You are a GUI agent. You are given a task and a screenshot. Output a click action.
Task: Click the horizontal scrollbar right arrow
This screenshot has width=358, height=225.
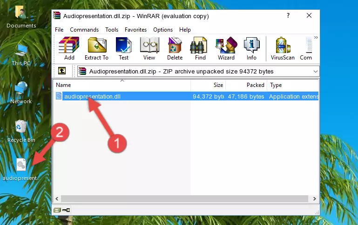(x=314, y=199)
